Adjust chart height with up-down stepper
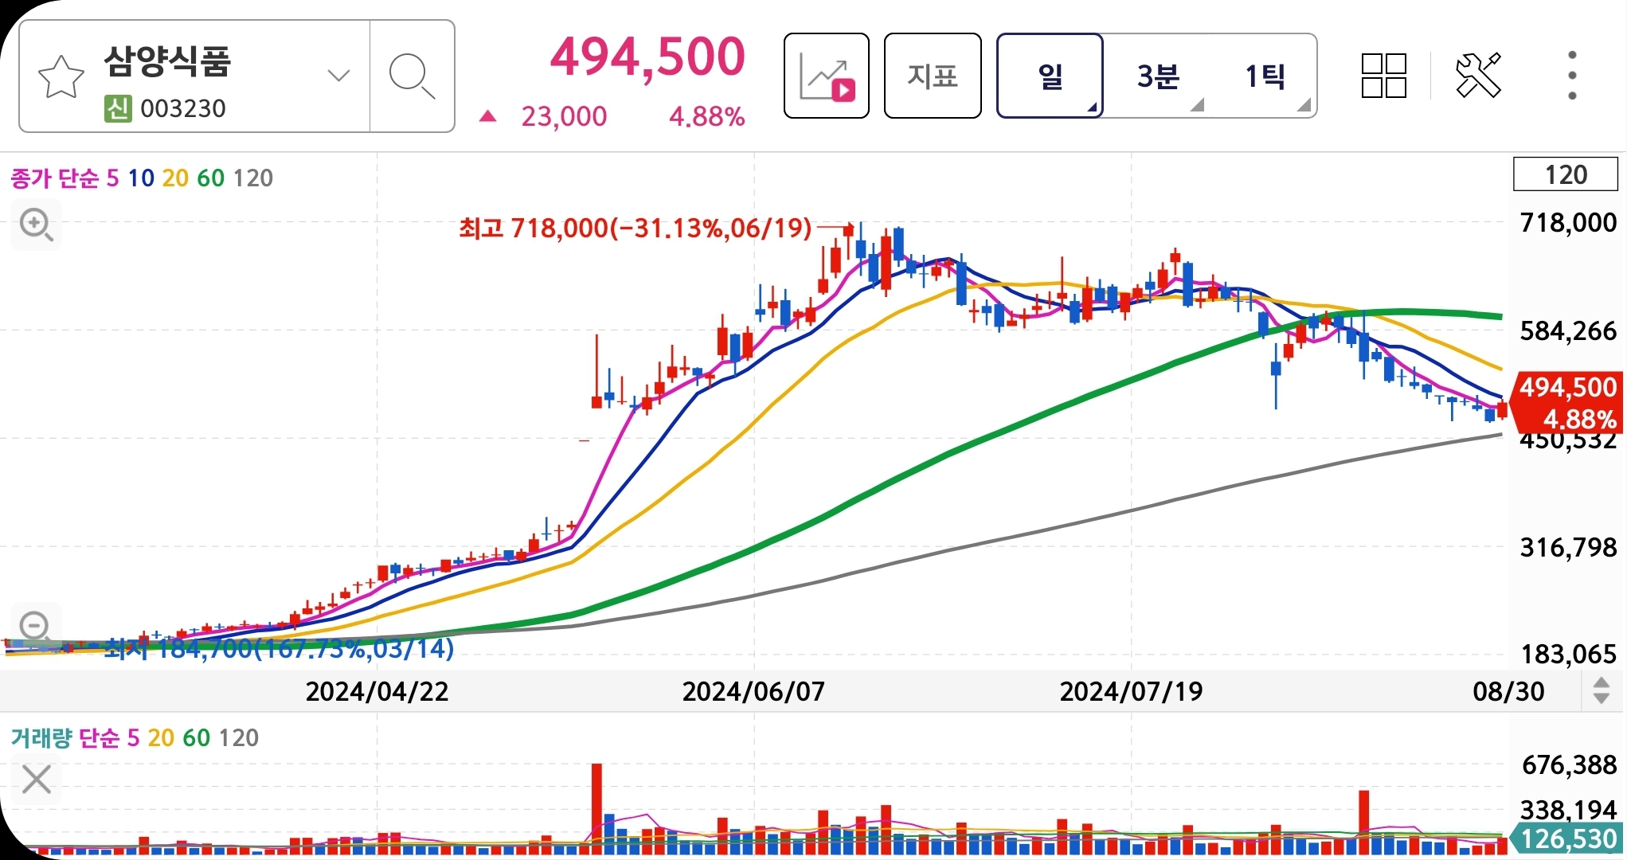The width and height of the screenshot is (1627, 860). [x=1601, y=690]
